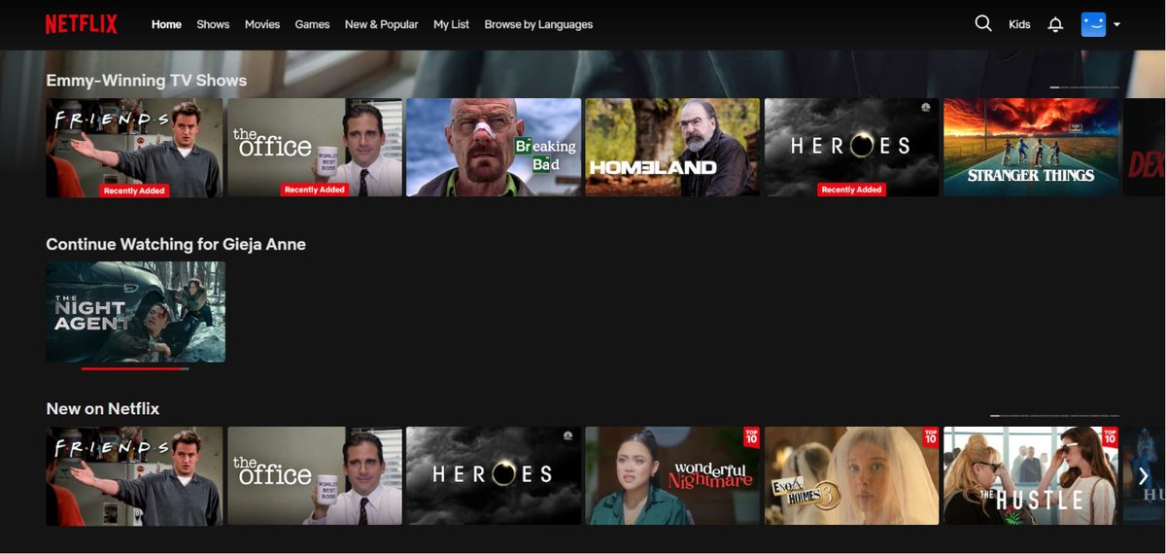The image size is (1166, 554).
Task: Open the Movies menu item
Action: [x=262, y=24]
